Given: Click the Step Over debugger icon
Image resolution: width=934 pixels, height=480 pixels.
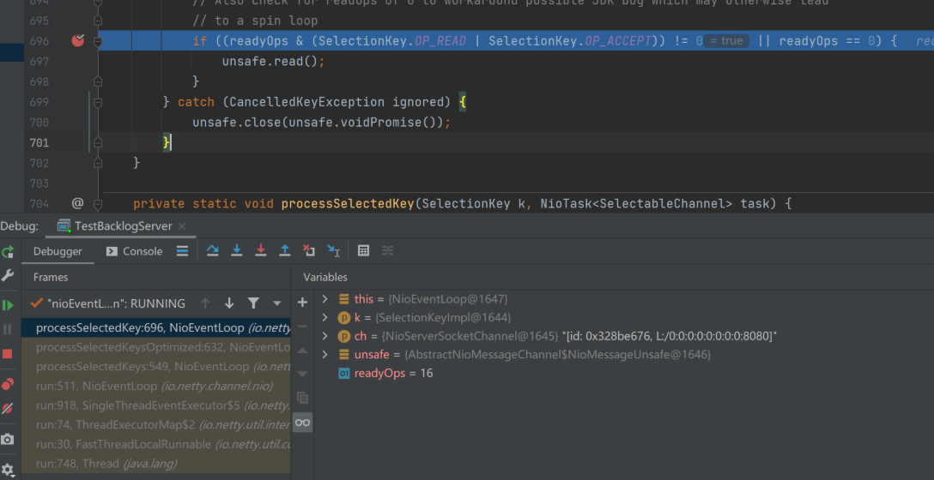Looking at the screenshot, I should click(x=213, y=250).
